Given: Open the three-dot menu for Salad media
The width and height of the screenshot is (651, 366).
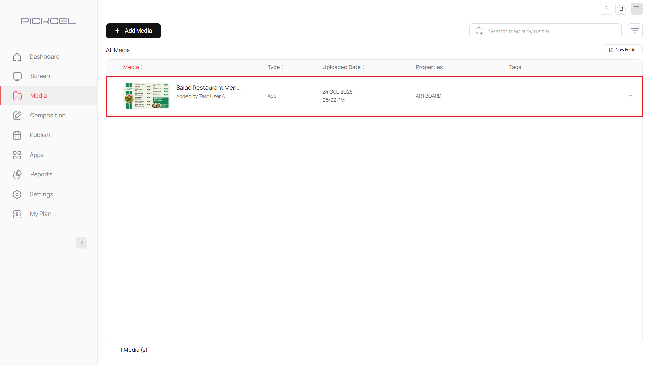Looking at the screenshot, I should [x=629, y=96].
